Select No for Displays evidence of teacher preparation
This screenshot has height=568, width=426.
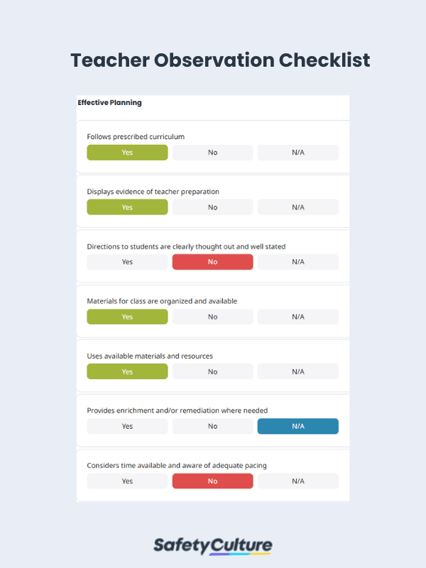tap(212, 207)
